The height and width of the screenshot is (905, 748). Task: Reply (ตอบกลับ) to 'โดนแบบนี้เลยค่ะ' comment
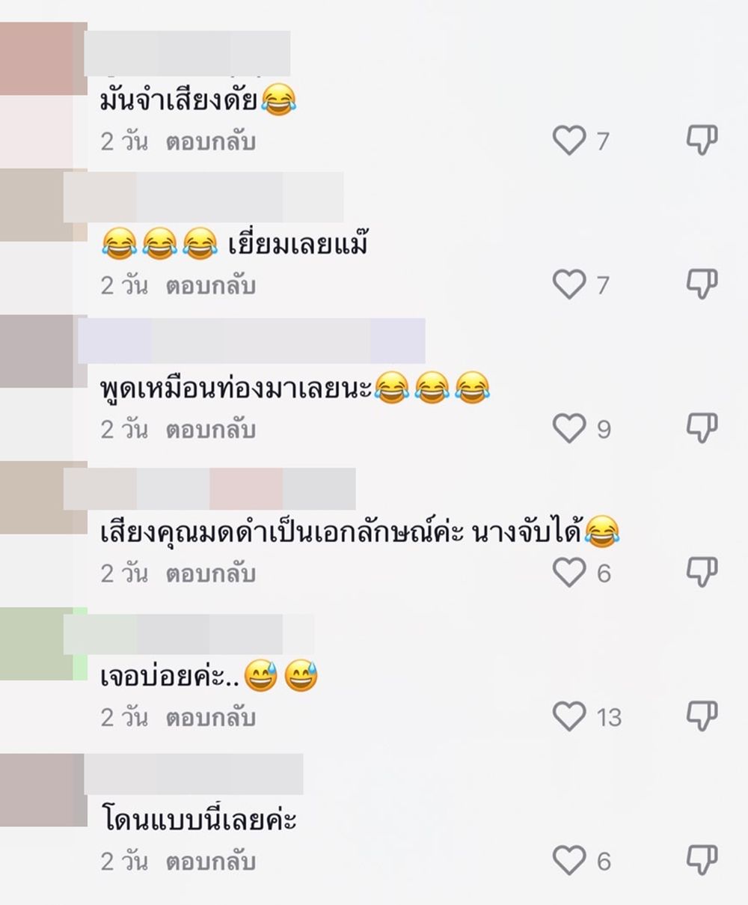point(211,862)
